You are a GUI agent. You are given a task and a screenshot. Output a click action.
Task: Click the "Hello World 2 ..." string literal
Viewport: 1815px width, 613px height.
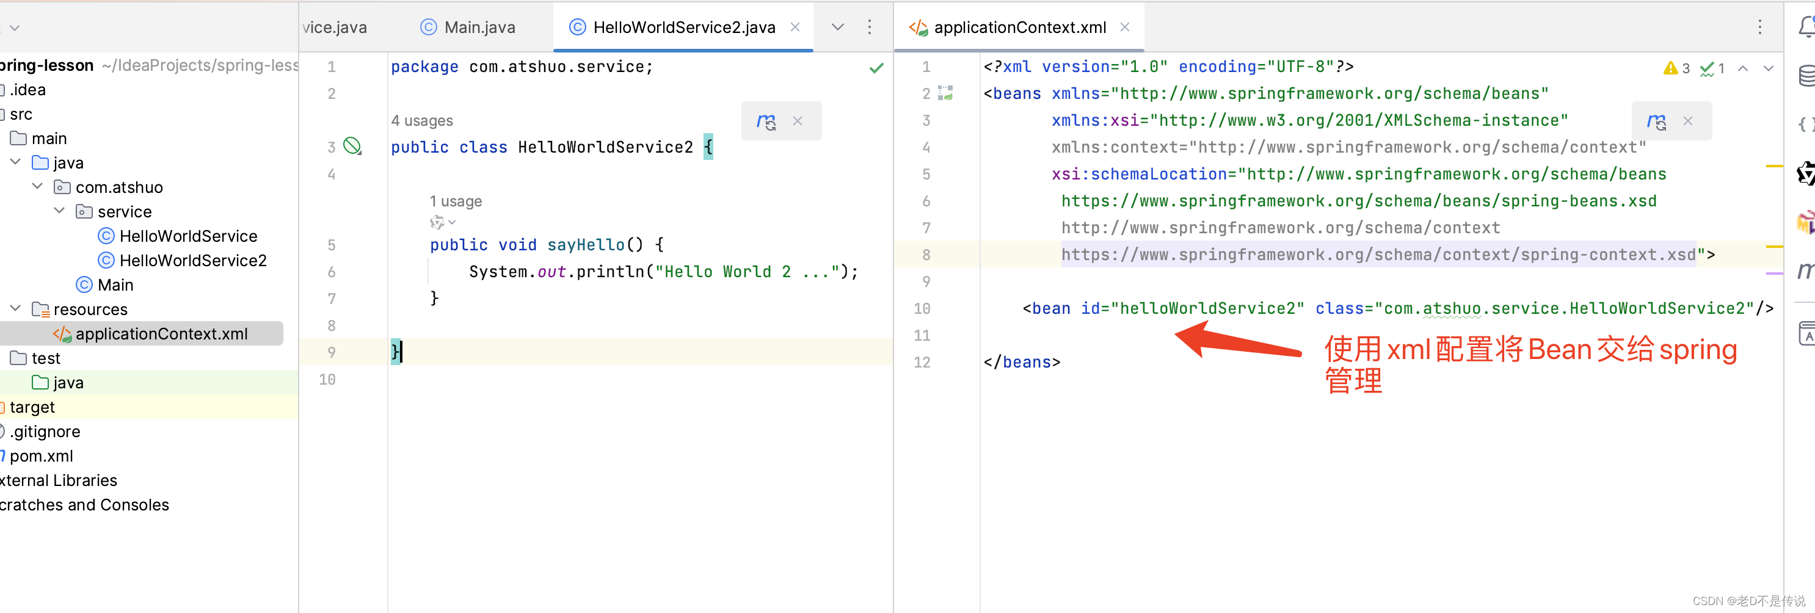(746, 271)
